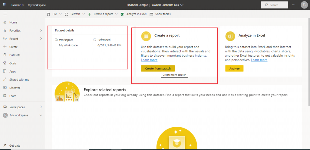Click the Create a report yellow card icon
Screen dimensions: 310x150
click(146, 36)
